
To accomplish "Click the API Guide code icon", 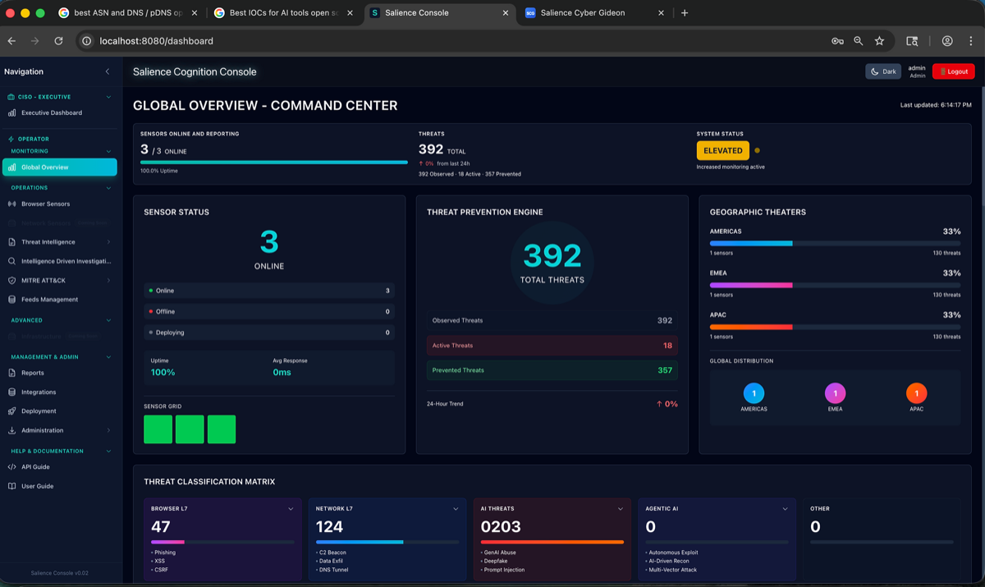I will coord(11,466).
